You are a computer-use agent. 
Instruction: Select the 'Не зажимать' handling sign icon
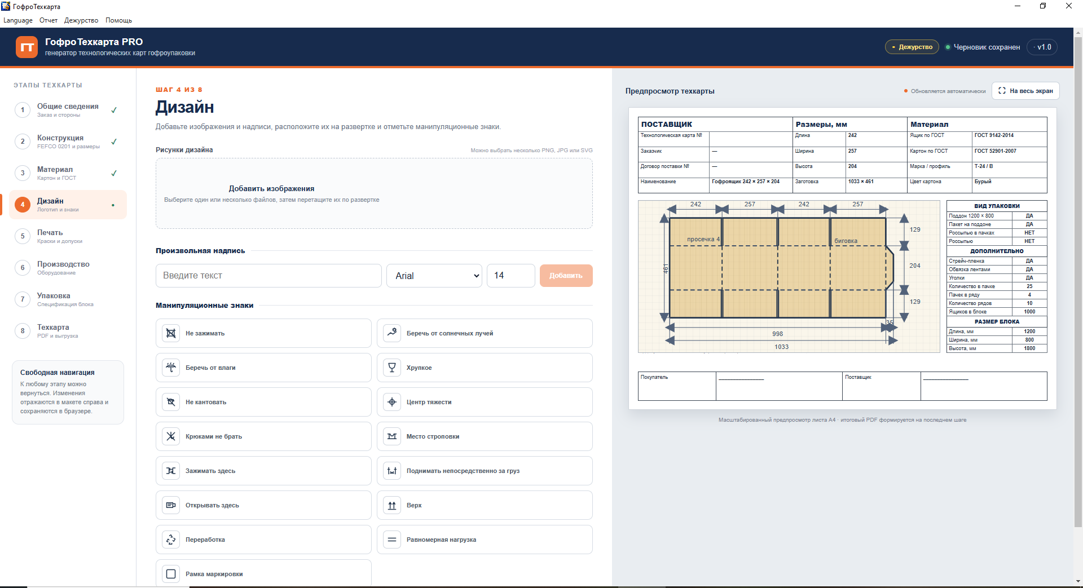(x=171, y=333)
